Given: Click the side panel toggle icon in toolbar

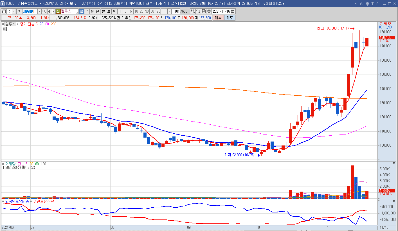Looking at the screenshot, I should click(4, 11).
